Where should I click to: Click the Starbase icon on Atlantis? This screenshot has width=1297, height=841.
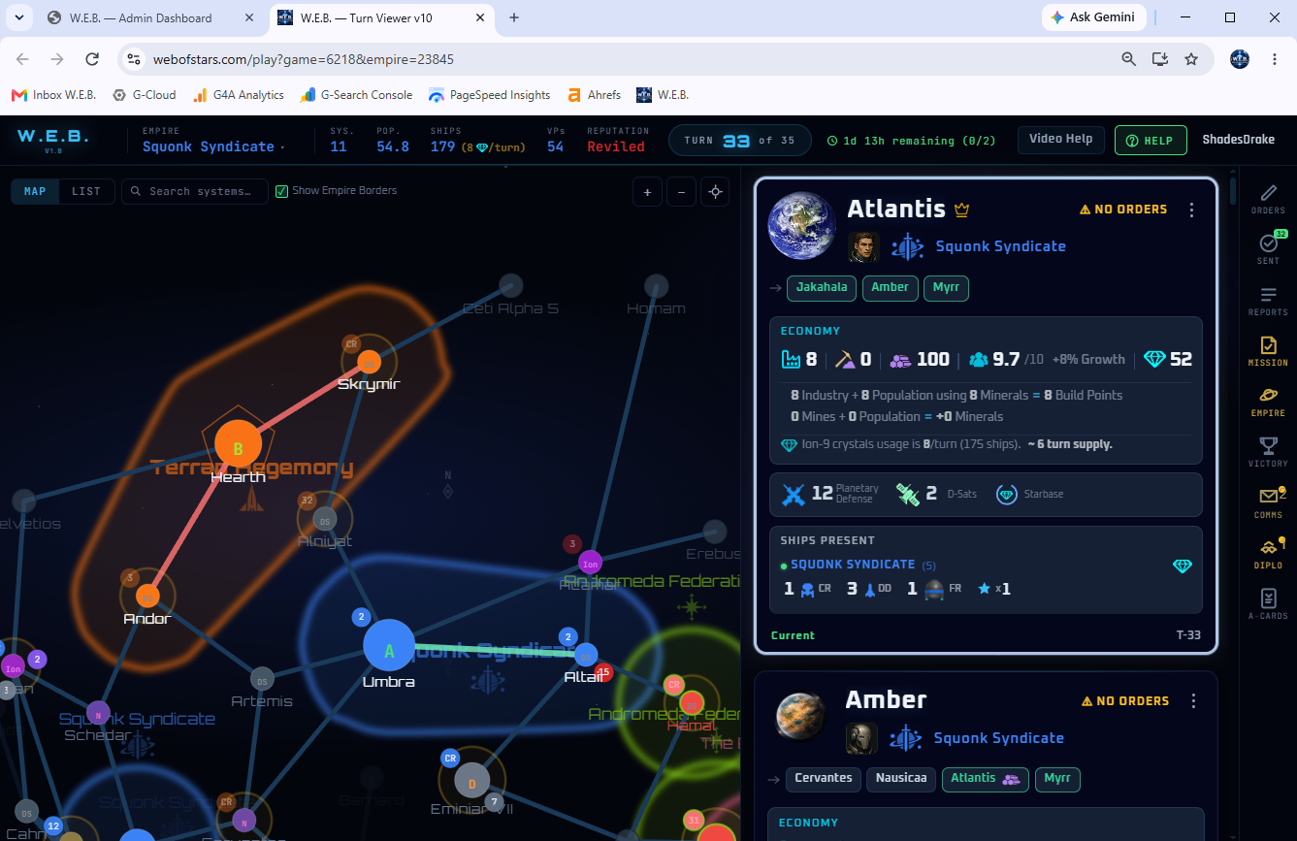click(x=1007, y=494)
